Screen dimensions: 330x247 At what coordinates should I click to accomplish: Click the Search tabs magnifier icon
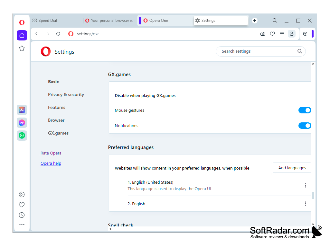coord(275,21)
